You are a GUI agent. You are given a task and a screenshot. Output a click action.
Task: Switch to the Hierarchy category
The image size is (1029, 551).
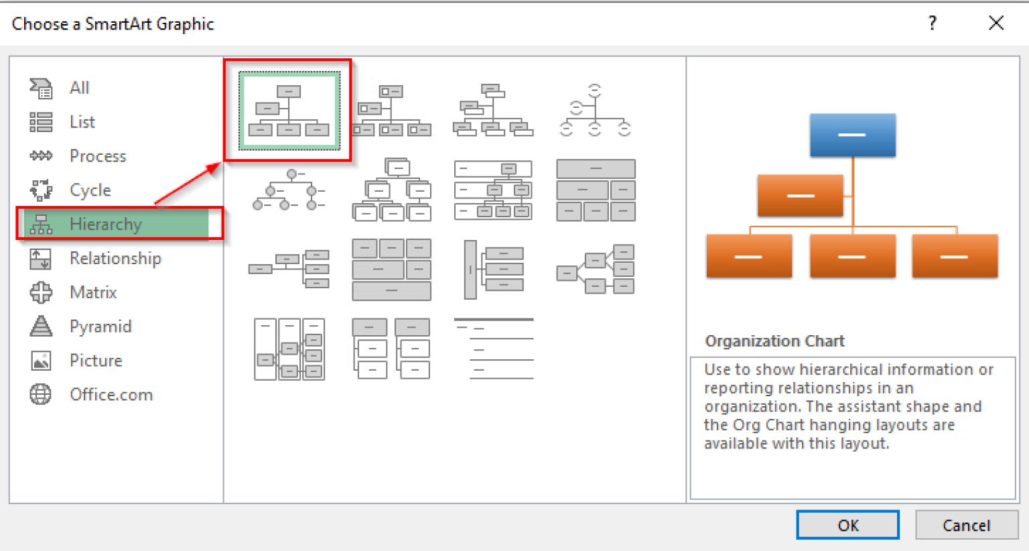coord(105,224)
